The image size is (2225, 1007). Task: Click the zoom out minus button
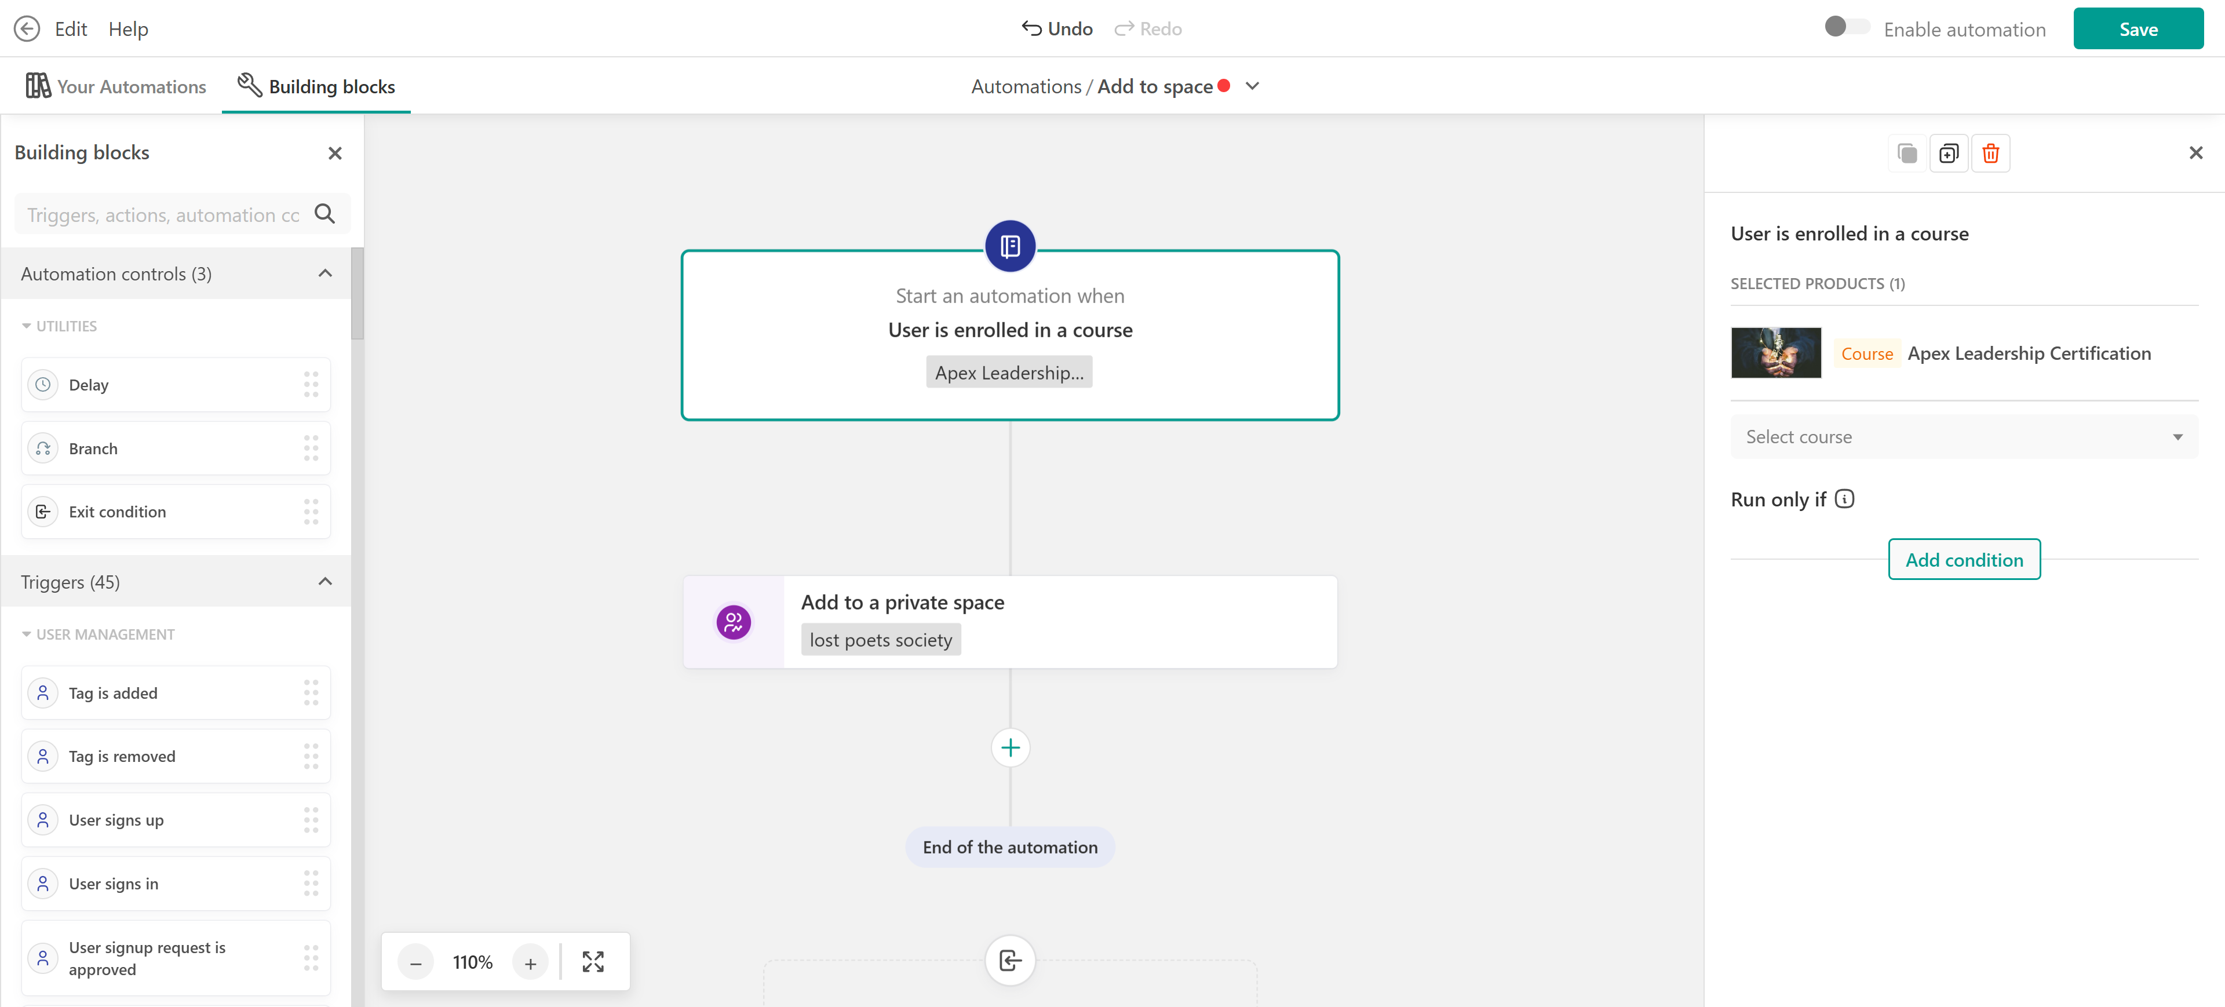pyautogui.click(x=415, y=962)
